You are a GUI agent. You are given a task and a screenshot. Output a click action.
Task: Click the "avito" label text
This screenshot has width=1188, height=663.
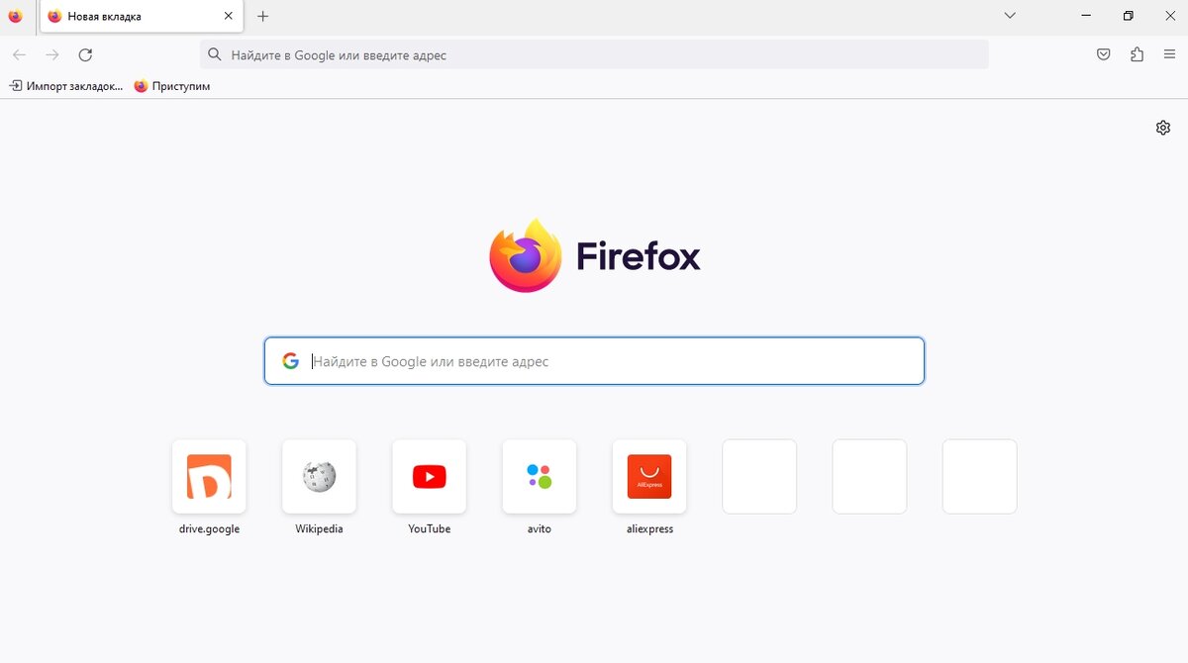click(540, 529)
